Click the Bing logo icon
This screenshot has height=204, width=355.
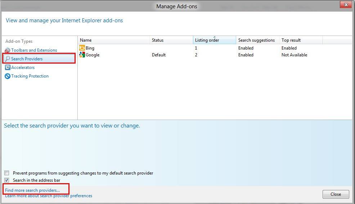[x=82, y=48]
